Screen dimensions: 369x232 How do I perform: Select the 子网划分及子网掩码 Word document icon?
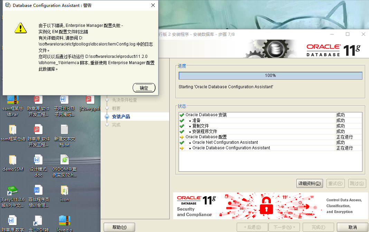click(64, 100)
